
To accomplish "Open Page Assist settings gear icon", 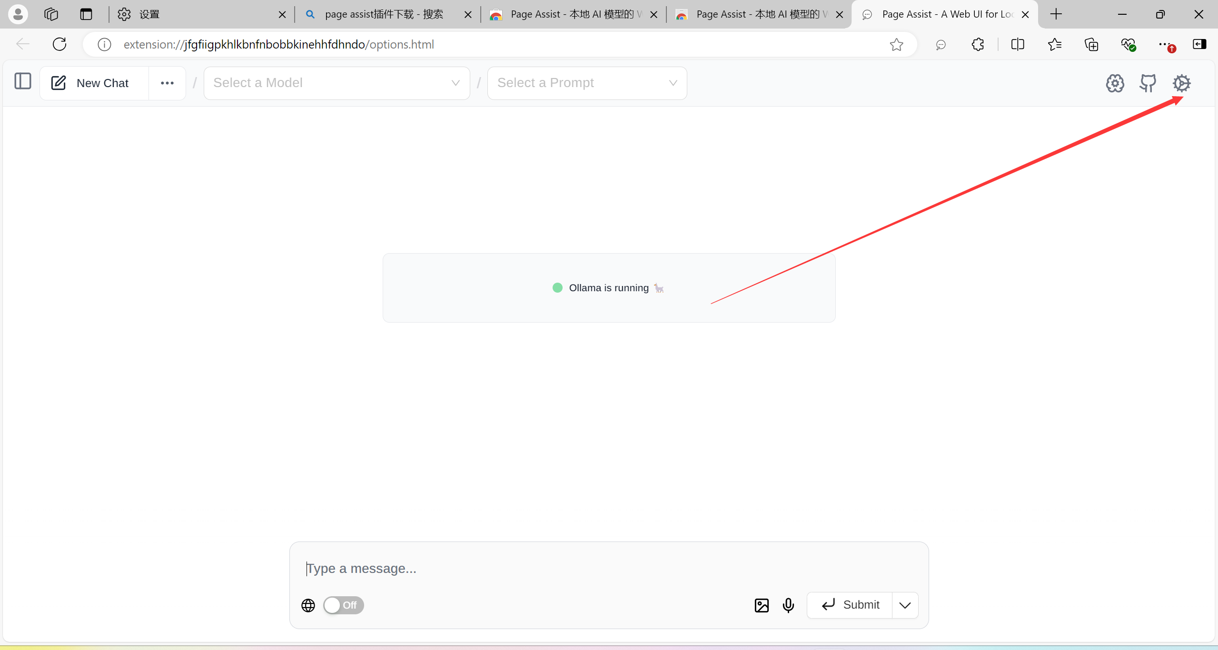I will pos(1181,83).
